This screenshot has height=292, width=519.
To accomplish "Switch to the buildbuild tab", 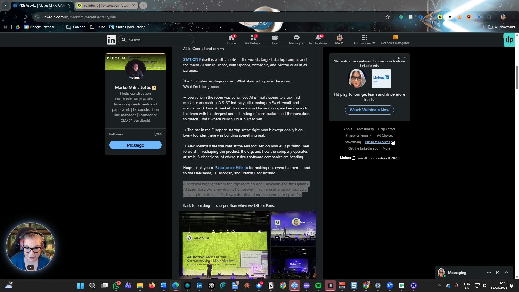I will pos(106,5).
